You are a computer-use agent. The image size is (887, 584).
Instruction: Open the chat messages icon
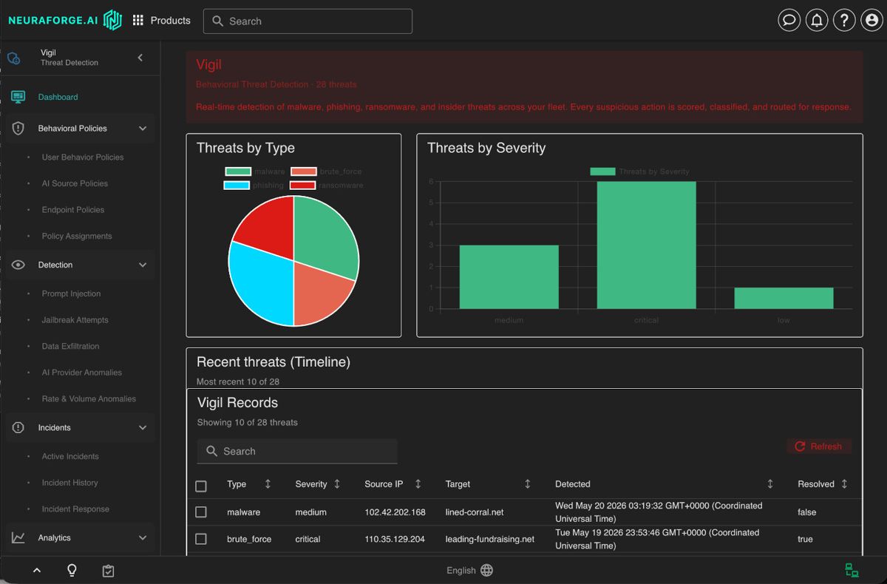tap(789, 21)
